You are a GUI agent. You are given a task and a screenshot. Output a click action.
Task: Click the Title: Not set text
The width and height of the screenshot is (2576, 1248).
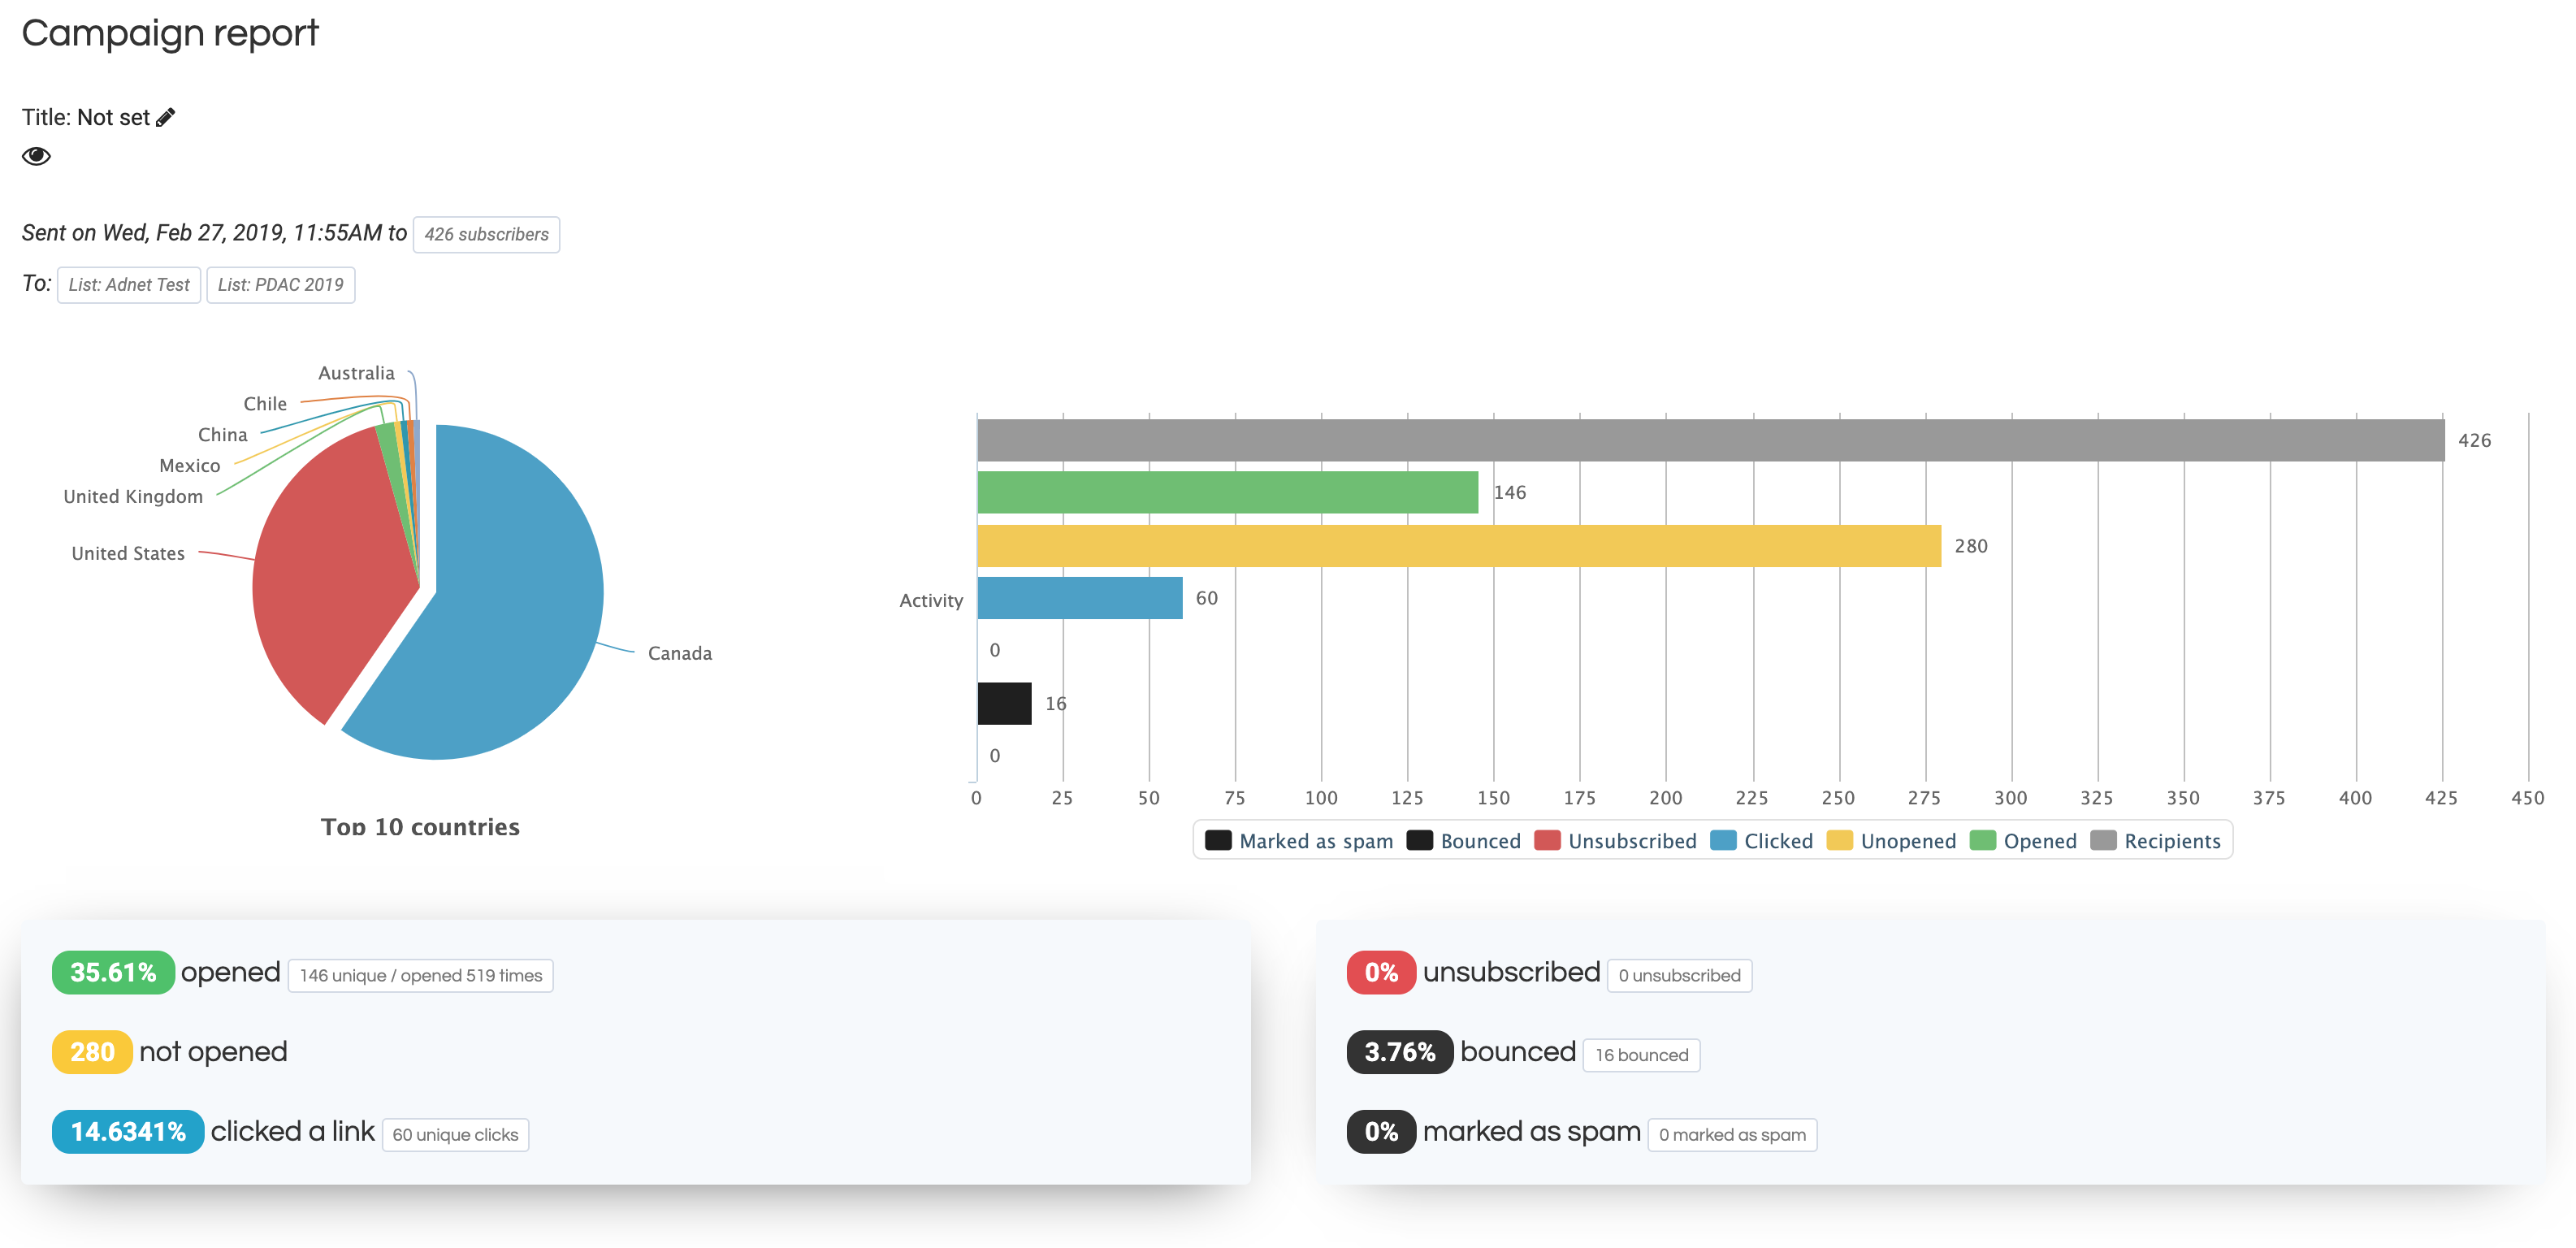pyautogui.click(x=86, y=117)
